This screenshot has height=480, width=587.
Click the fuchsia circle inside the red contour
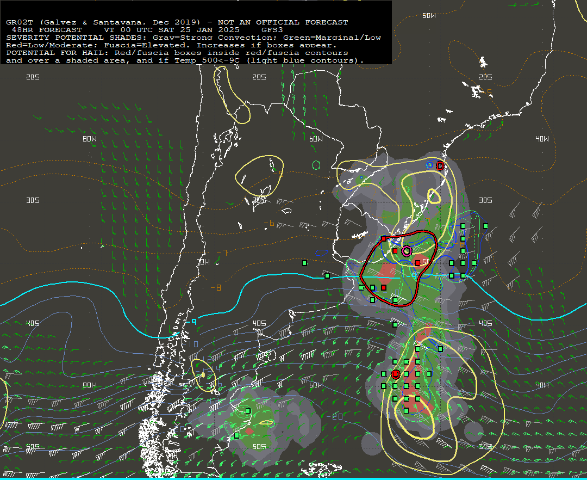(407, 251)
